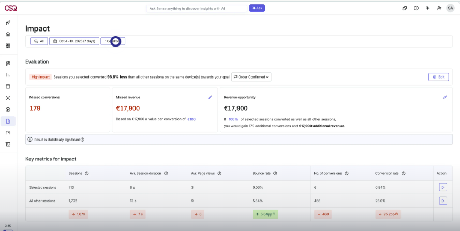Click the 1,792 sessions cell
The image size is (460, 231).
pyautogui.click(x=73, y=201)
